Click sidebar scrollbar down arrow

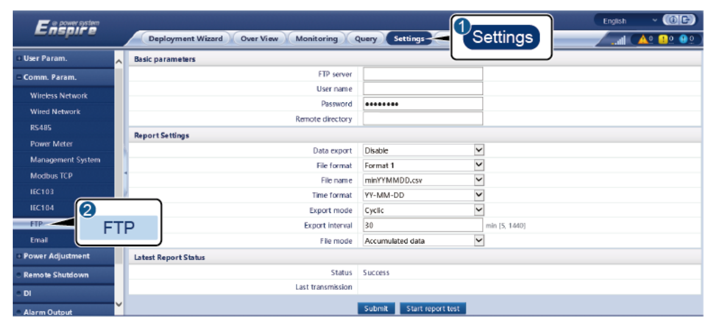[119, 304]
